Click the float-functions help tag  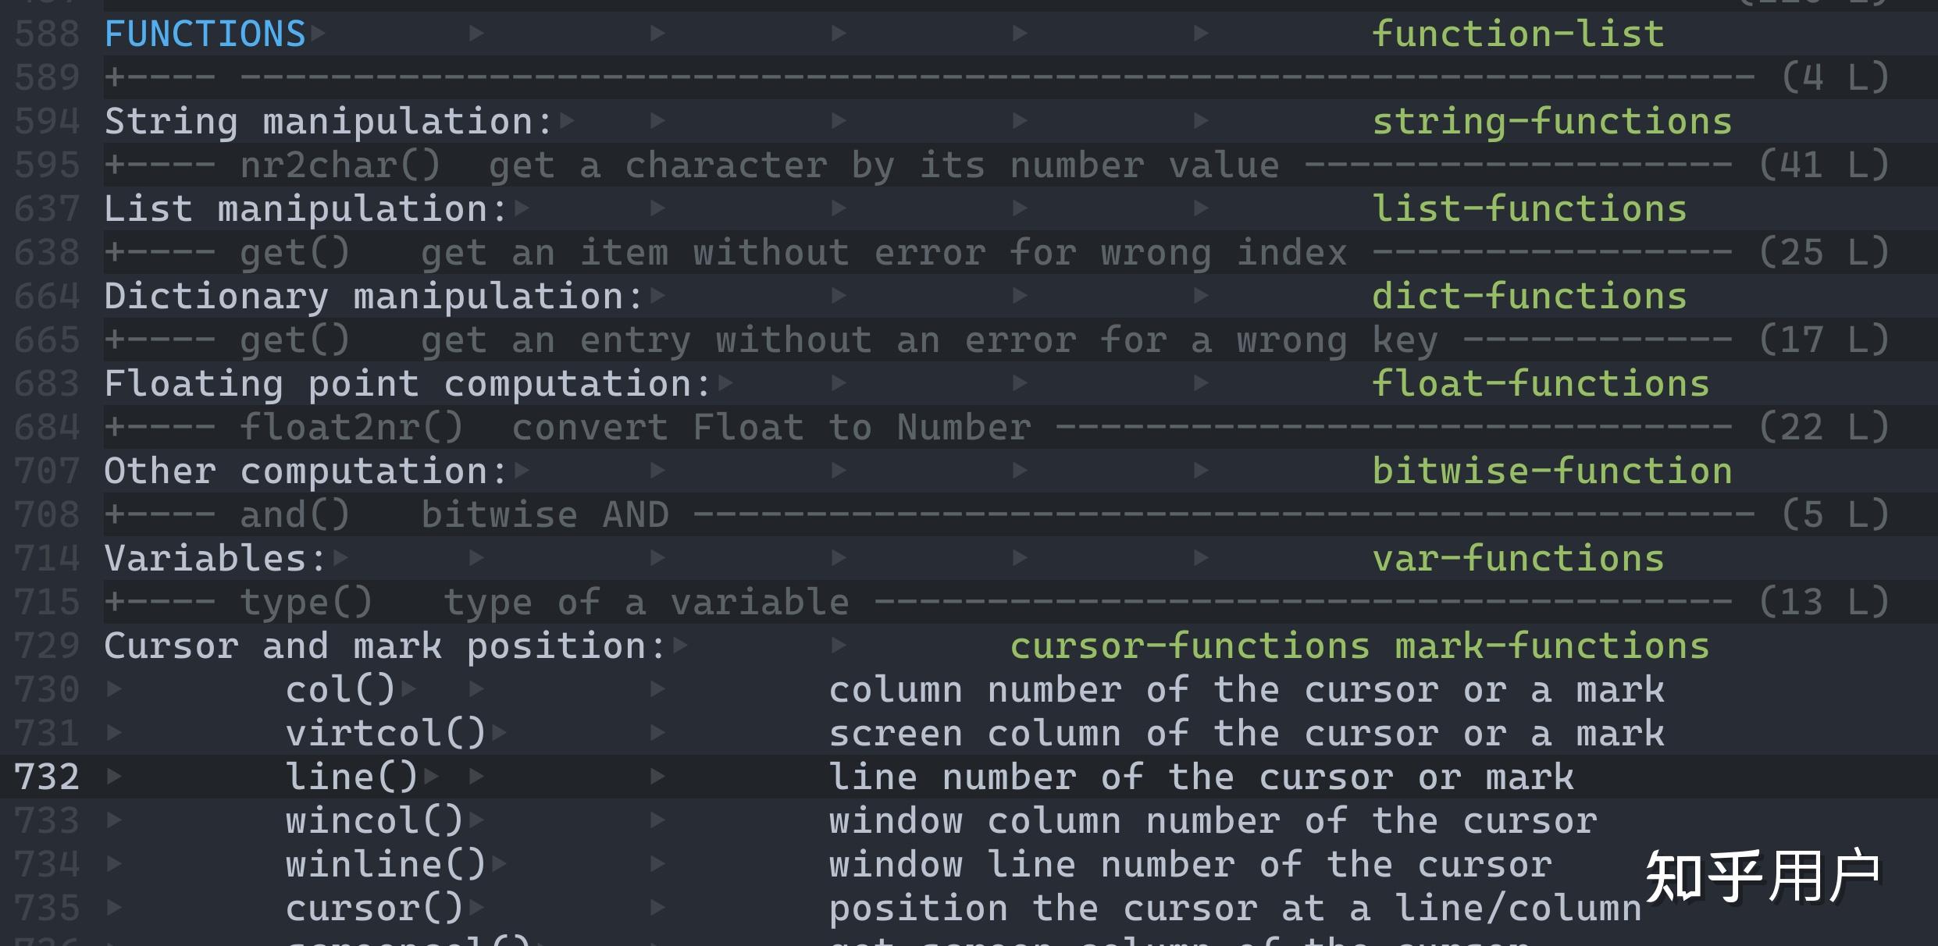click(1540, 384)
